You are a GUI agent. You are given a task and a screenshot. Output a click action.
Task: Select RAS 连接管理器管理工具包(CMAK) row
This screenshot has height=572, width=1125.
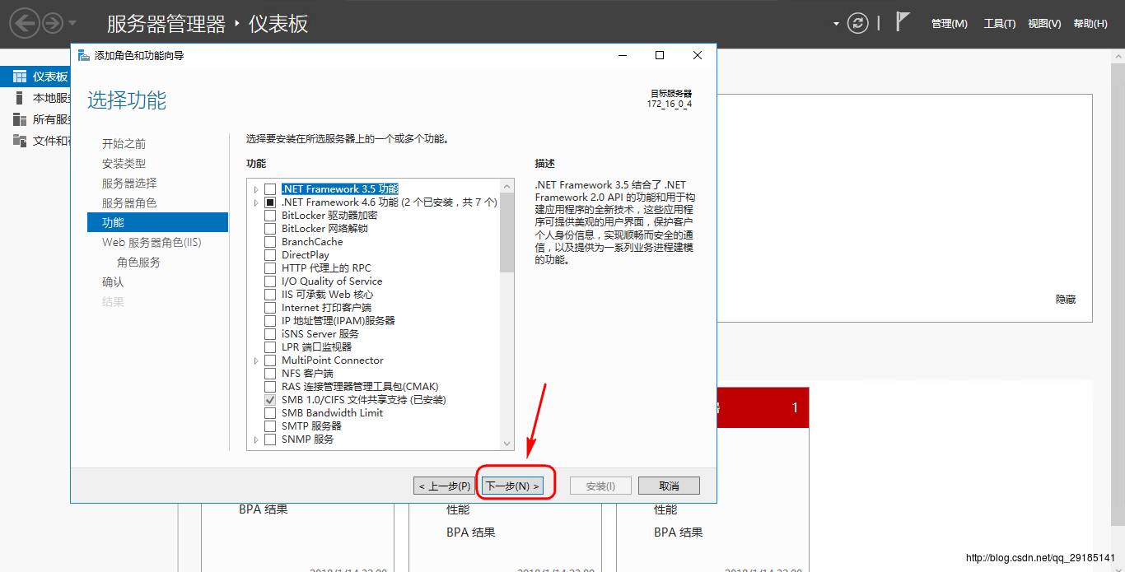point(360,387)
